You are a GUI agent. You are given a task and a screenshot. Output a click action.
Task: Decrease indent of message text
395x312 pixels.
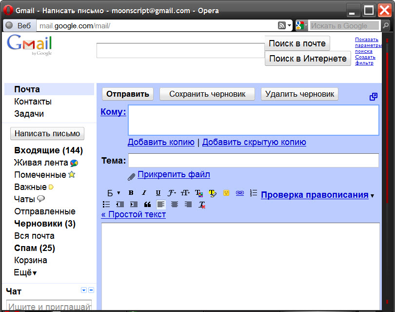pos(120,204)
